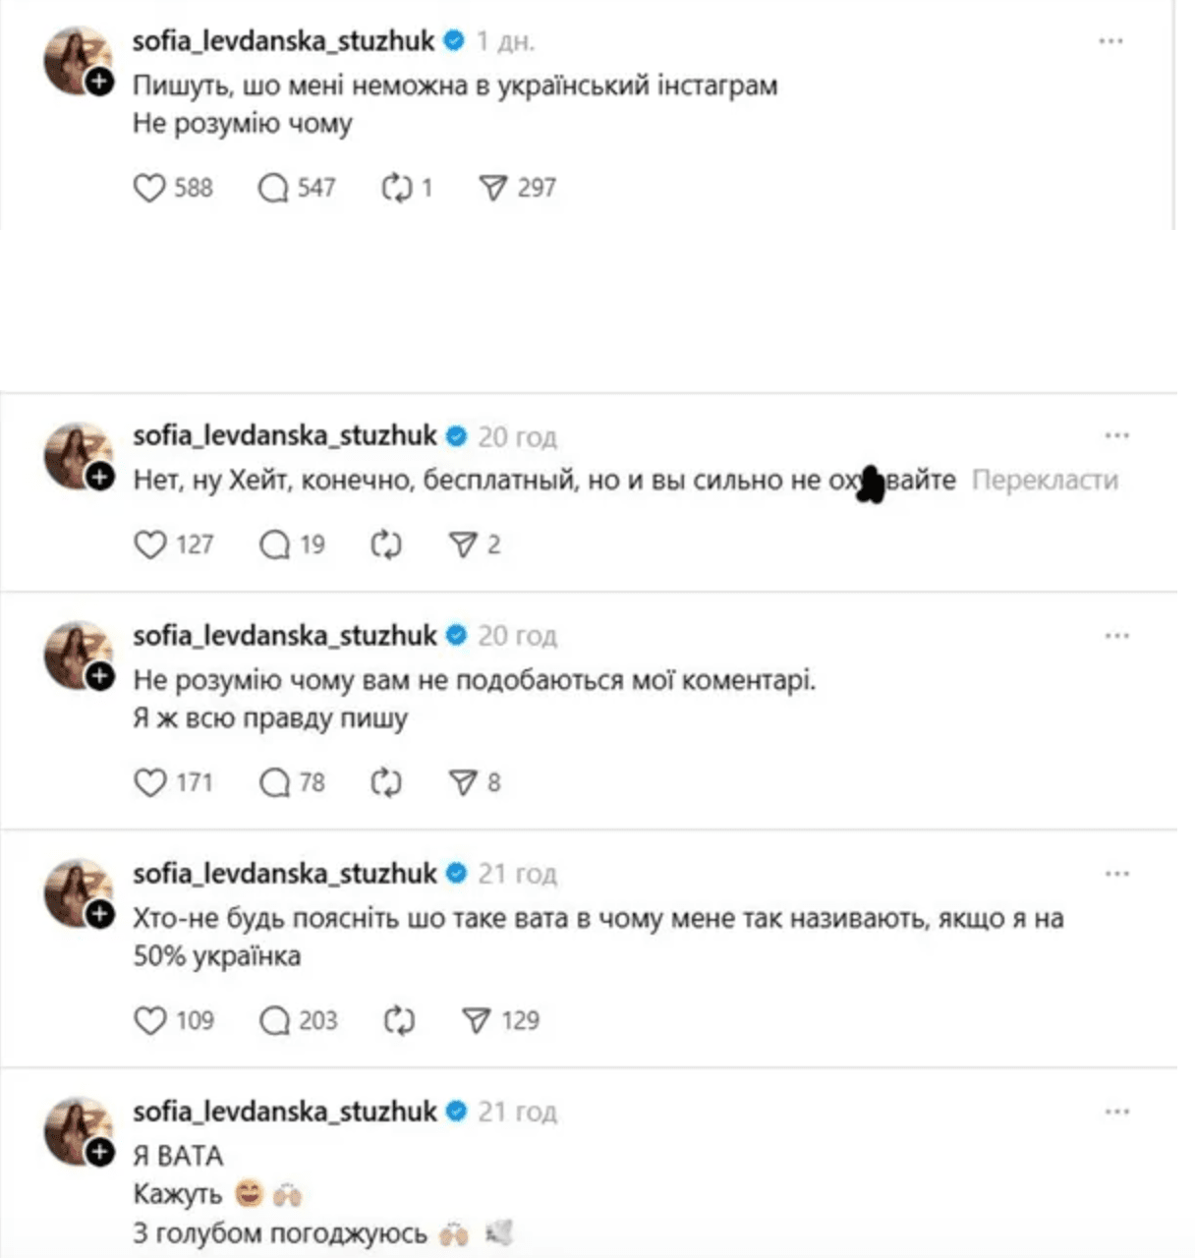The width and height of the screenshot is (1195, 1258).
Task: Like the post with 171 likes
Action: pyautogui.click(x=149, y=782)
